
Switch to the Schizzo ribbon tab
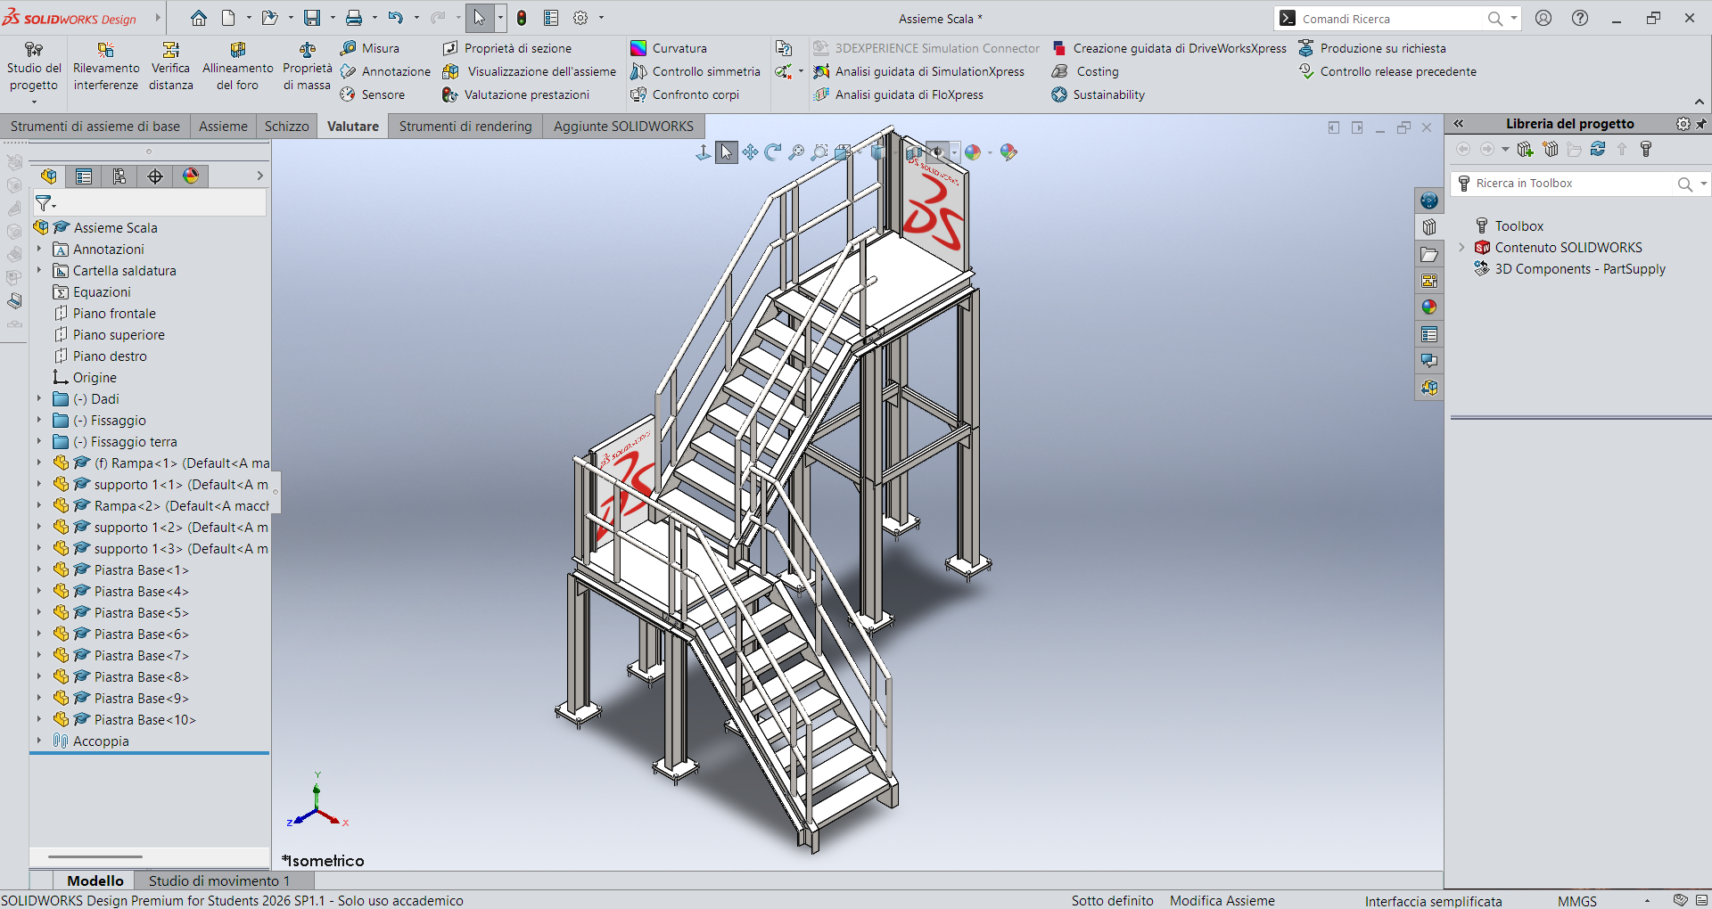(286, 127)
